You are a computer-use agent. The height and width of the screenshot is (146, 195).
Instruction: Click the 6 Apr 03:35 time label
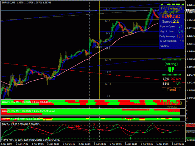pyautogui.click(x=147, y=144)
